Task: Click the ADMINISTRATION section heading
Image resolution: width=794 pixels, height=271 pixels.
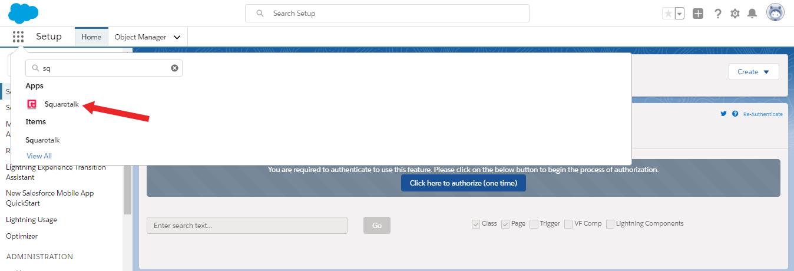Action: click(x=39, y=257)
